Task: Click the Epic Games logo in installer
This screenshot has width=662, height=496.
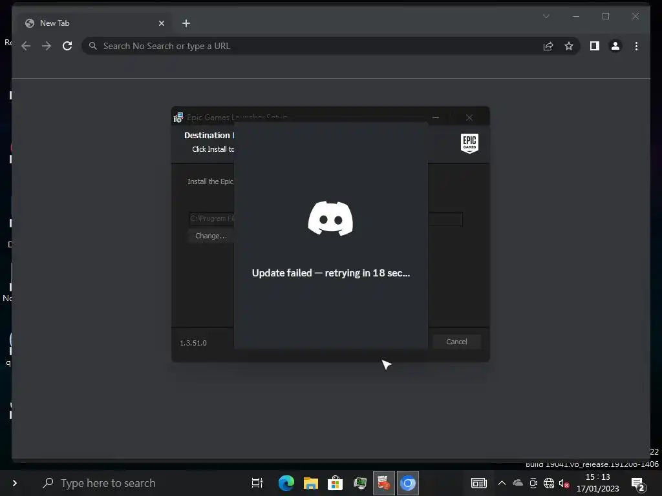Action: (x=469, y=143)
